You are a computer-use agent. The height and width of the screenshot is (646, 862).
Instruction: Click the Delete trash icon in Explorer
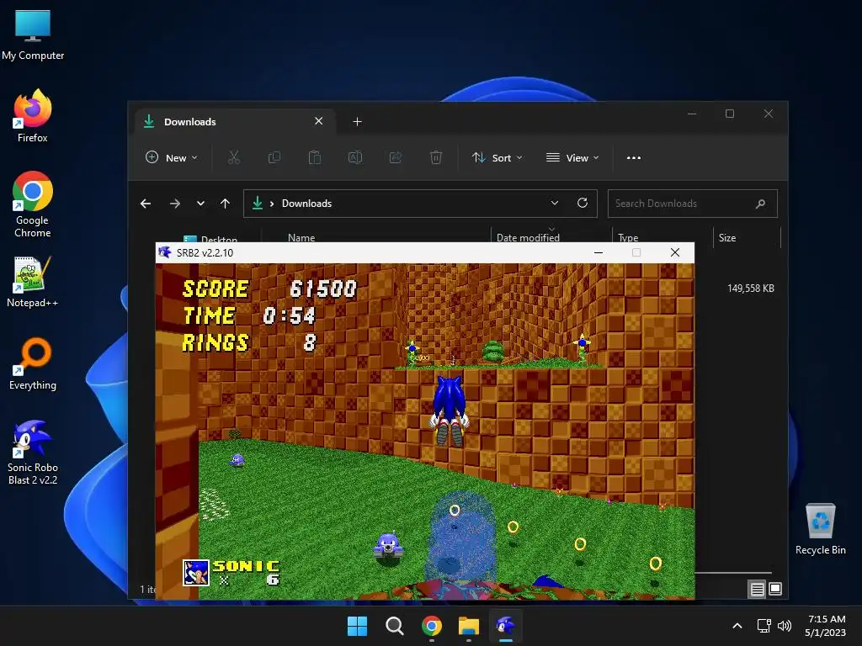pos(436,157)
